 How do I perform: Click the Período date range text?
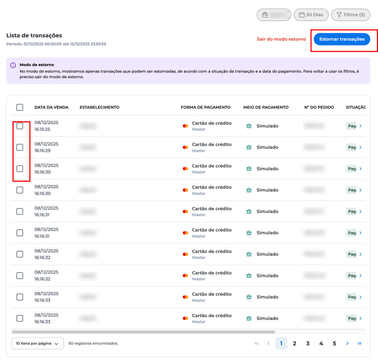(56, 44)
